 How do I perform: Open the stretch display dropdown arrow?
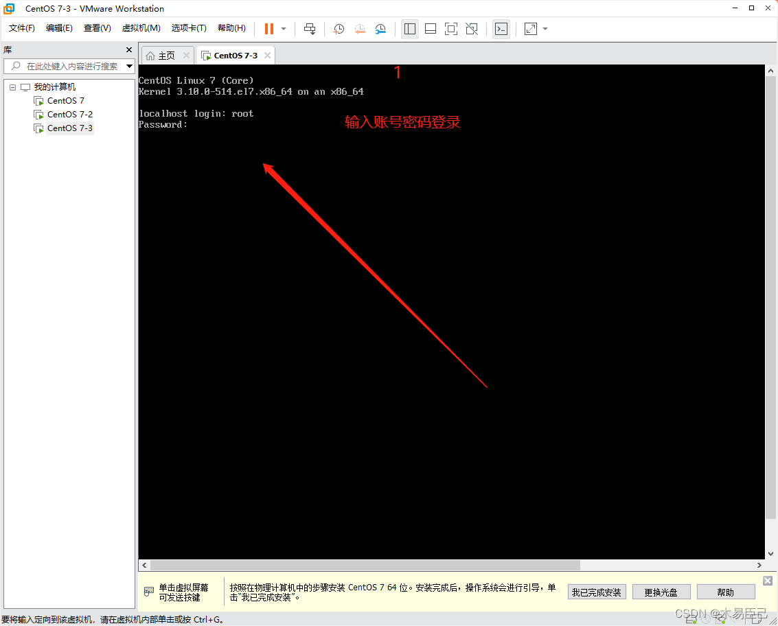click(x=545, y=29)
